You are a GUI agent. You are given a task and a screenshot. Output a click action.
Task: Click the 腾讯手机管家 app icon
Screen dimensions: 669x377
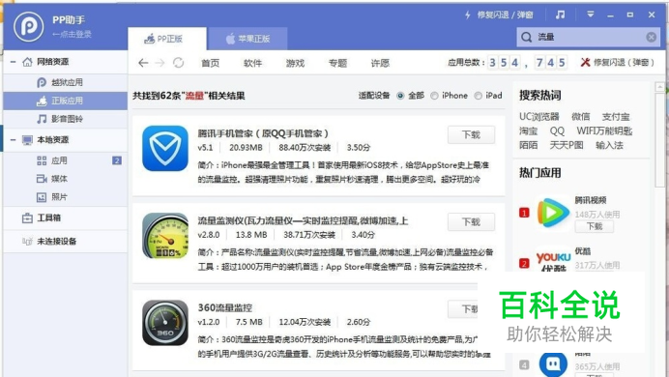(165, 148)
